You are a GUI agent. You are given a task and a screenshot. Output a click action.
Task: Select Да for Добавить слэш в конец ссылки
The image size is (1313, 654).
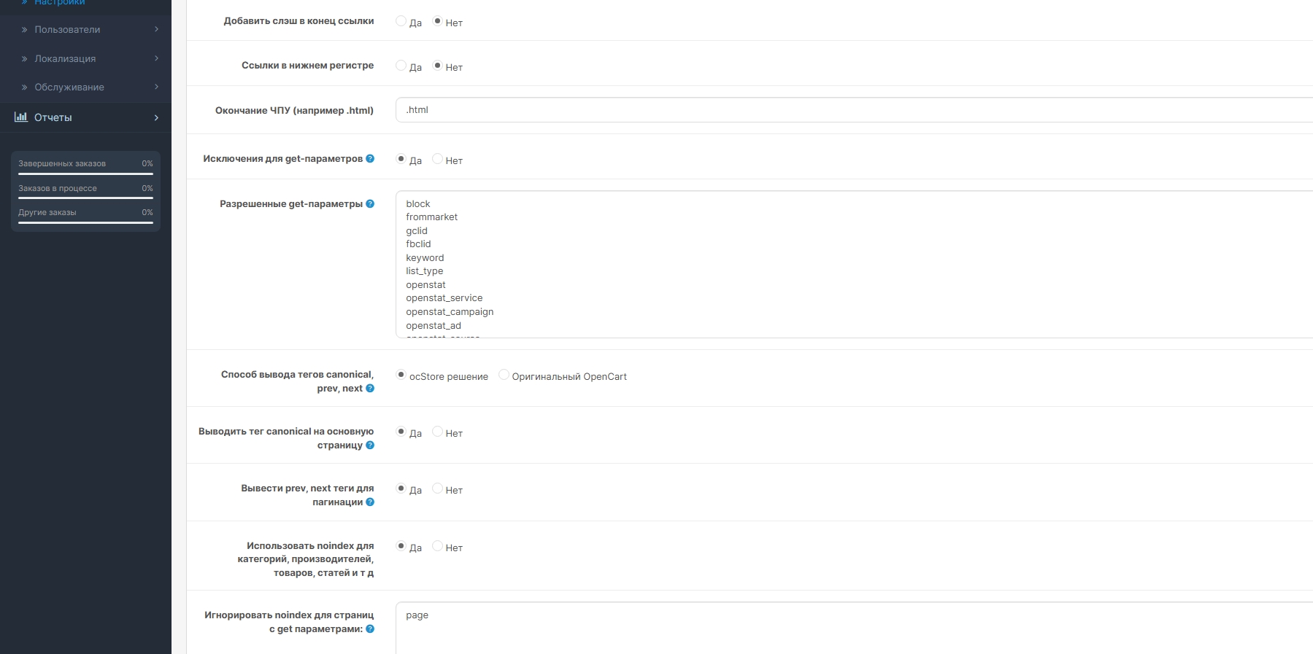click(401, 21)
